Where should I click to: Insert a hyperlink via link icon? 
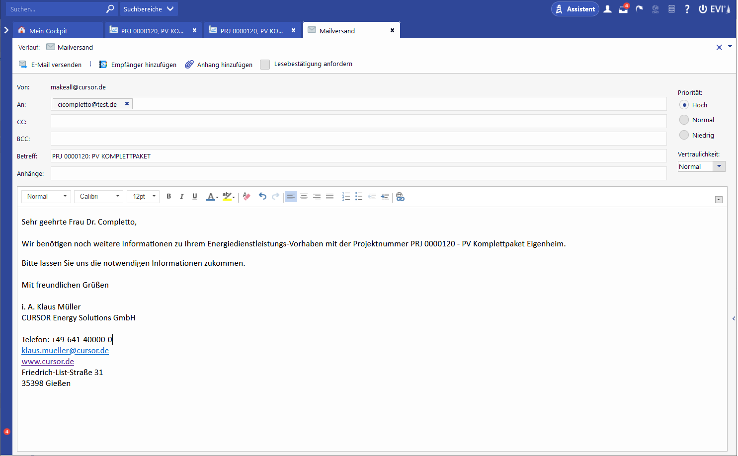[401, 197]
